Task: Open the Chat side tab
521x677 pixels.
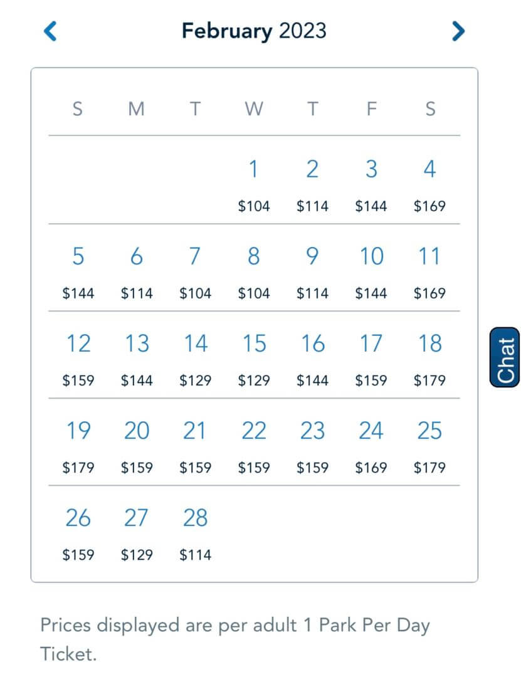Action: [x=505, y=357]
